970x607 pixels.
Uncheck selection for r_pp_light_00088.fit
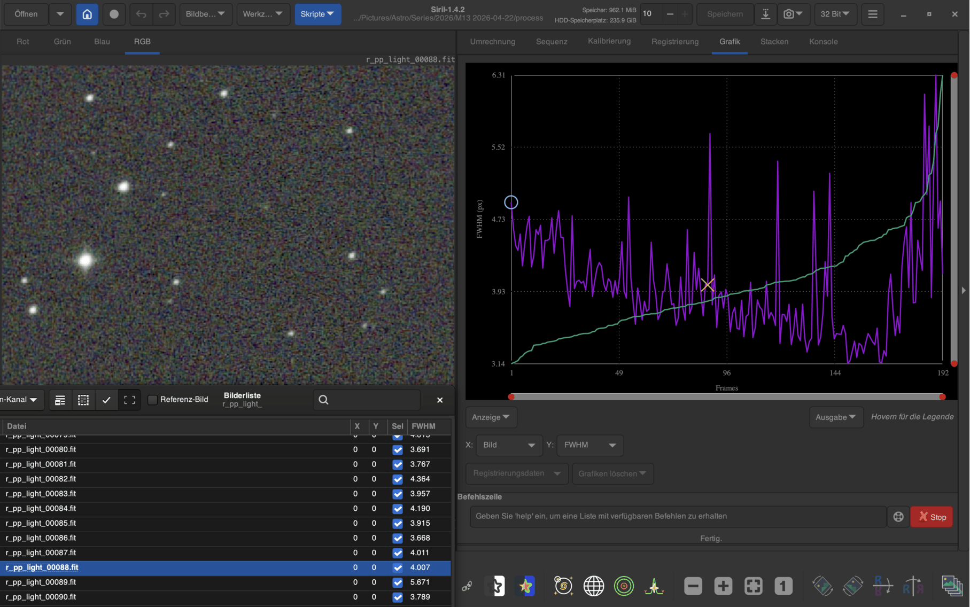point(397,567)
